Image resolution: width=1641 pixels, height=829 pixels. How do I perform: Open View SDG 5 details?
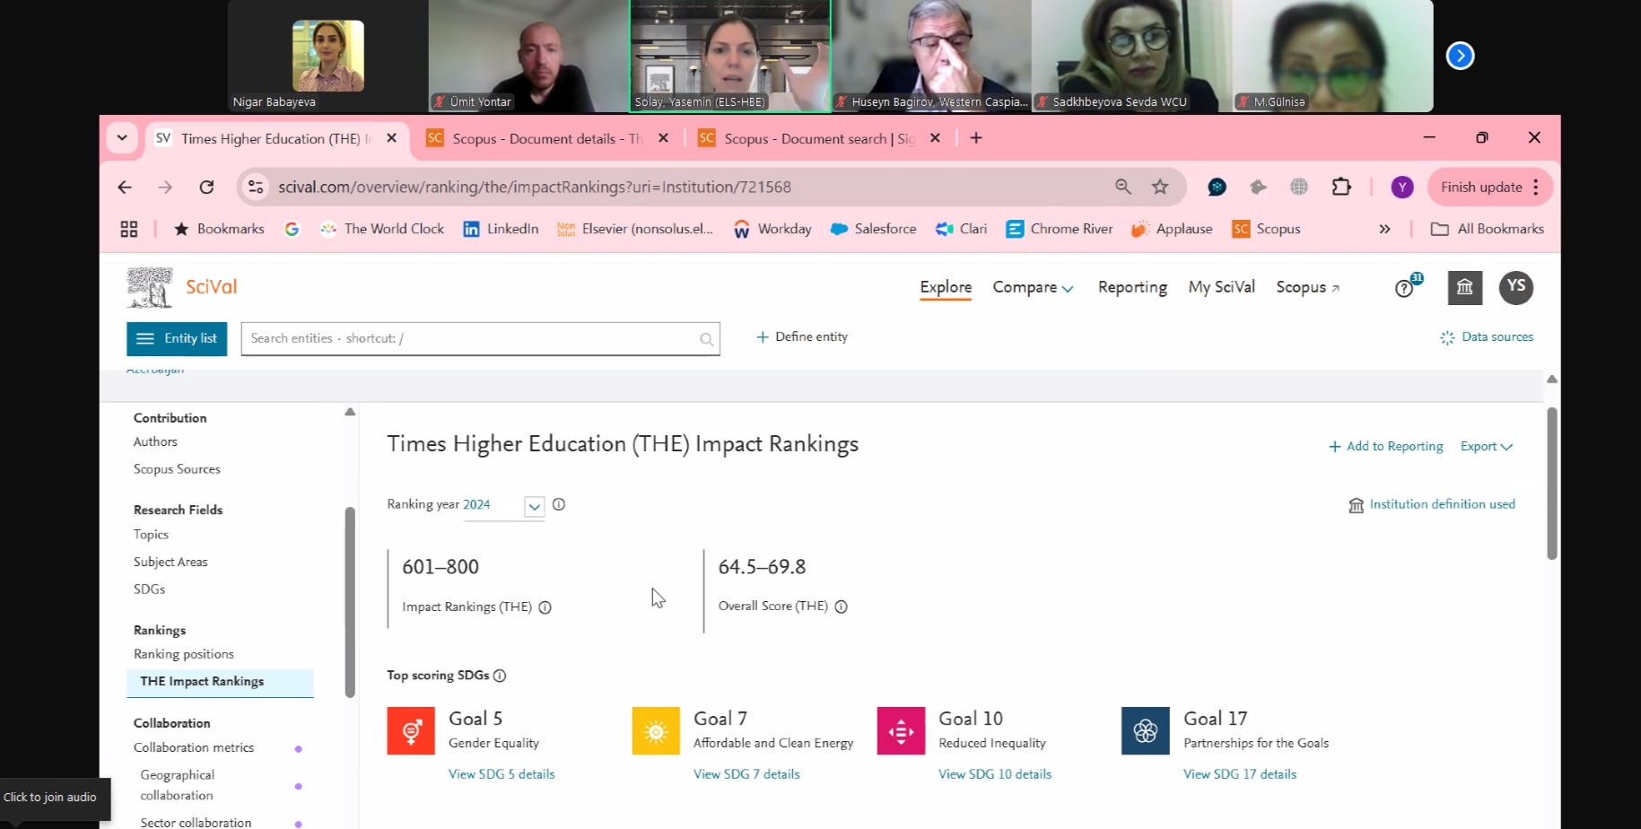click(x=502, y=774)
